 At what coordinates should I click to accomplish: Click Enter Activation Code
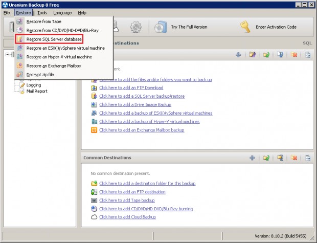[x=276, y=27]
